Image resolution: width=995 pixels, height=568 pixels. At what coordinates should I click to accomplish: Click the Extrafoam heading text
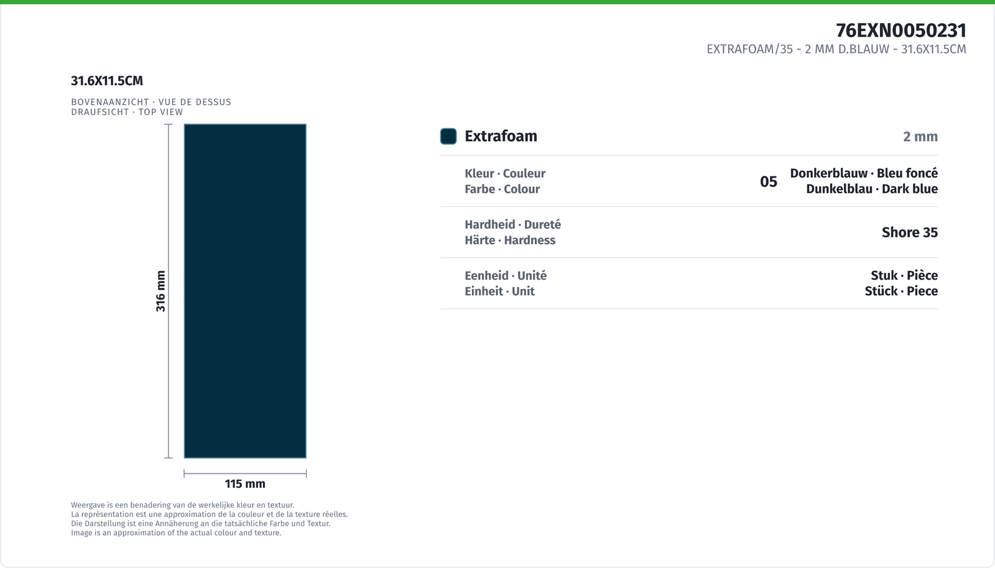coord(501,136)
